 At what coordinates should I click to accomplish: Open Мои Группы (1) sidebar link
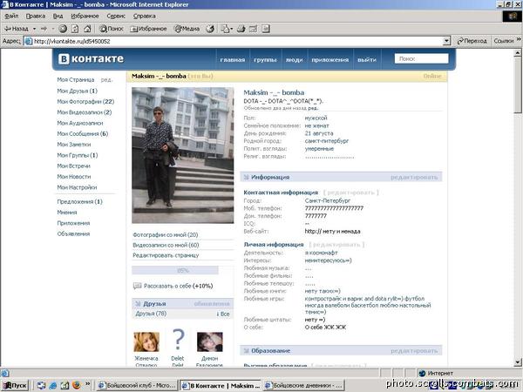(78, 155)
